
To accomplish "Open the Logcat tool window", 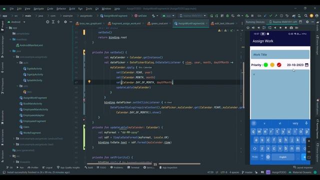I will pos(47,167).
